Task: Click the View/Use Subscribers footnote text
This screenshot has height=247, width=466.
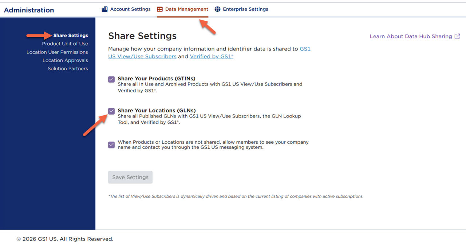Action: click(x=236, y=196)
